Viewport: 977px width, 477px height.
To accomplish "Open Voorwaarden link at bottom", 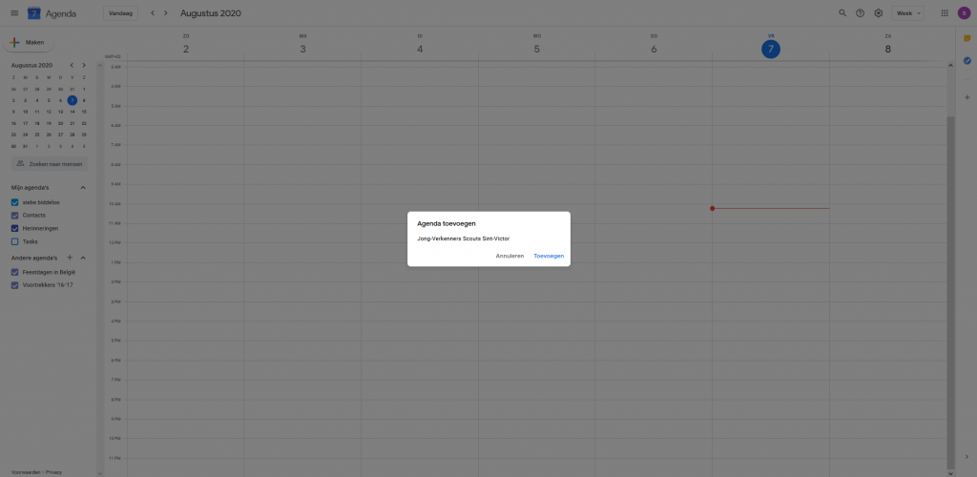I will (x=26, y=472).
